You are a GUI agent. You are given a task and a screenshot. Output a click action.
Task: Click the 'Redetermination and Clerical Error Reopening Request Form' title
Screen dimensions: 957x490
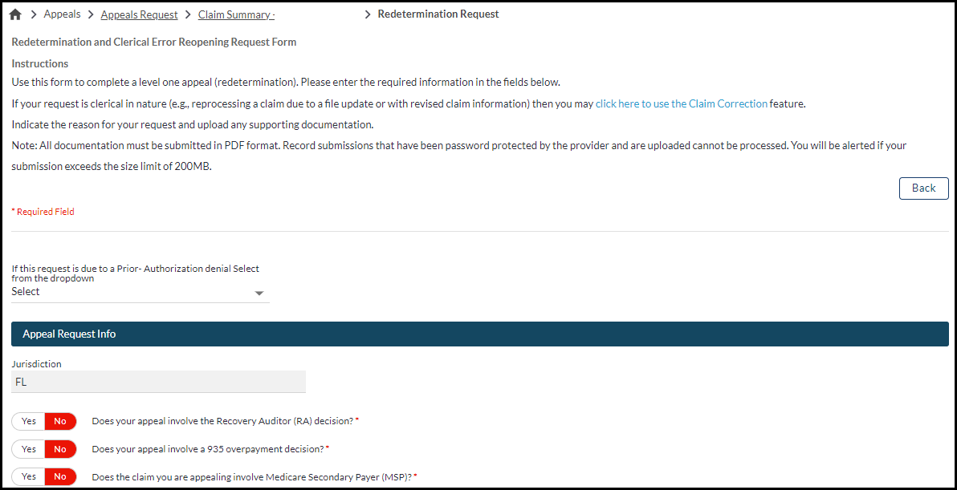click(x=154, y=43)
